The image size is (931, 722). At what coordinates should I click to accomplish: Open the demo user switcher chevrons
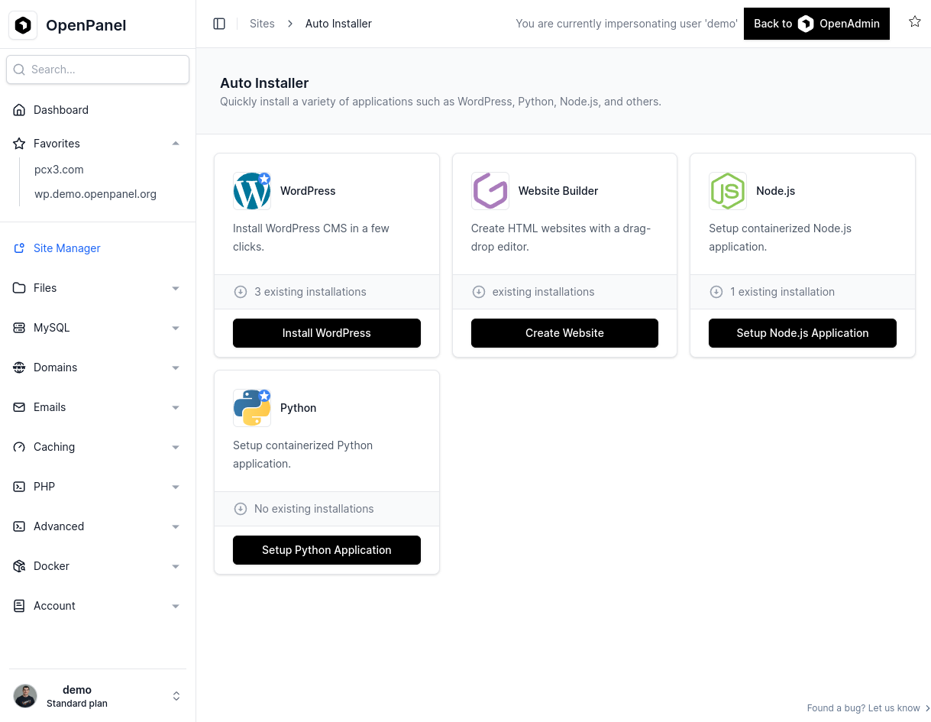coord(176,696)
